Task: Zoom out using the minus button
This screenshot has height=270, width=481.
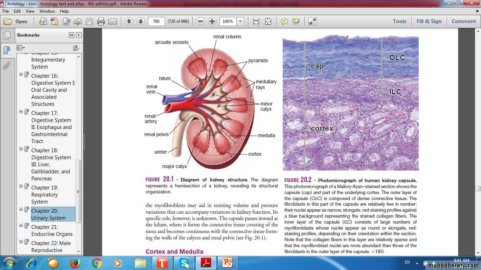Action: [200, 21]
